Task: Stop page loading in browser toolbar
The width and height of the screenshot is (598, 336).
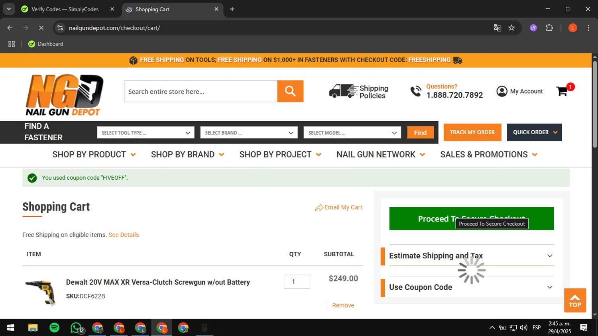Action: (41, 28)
